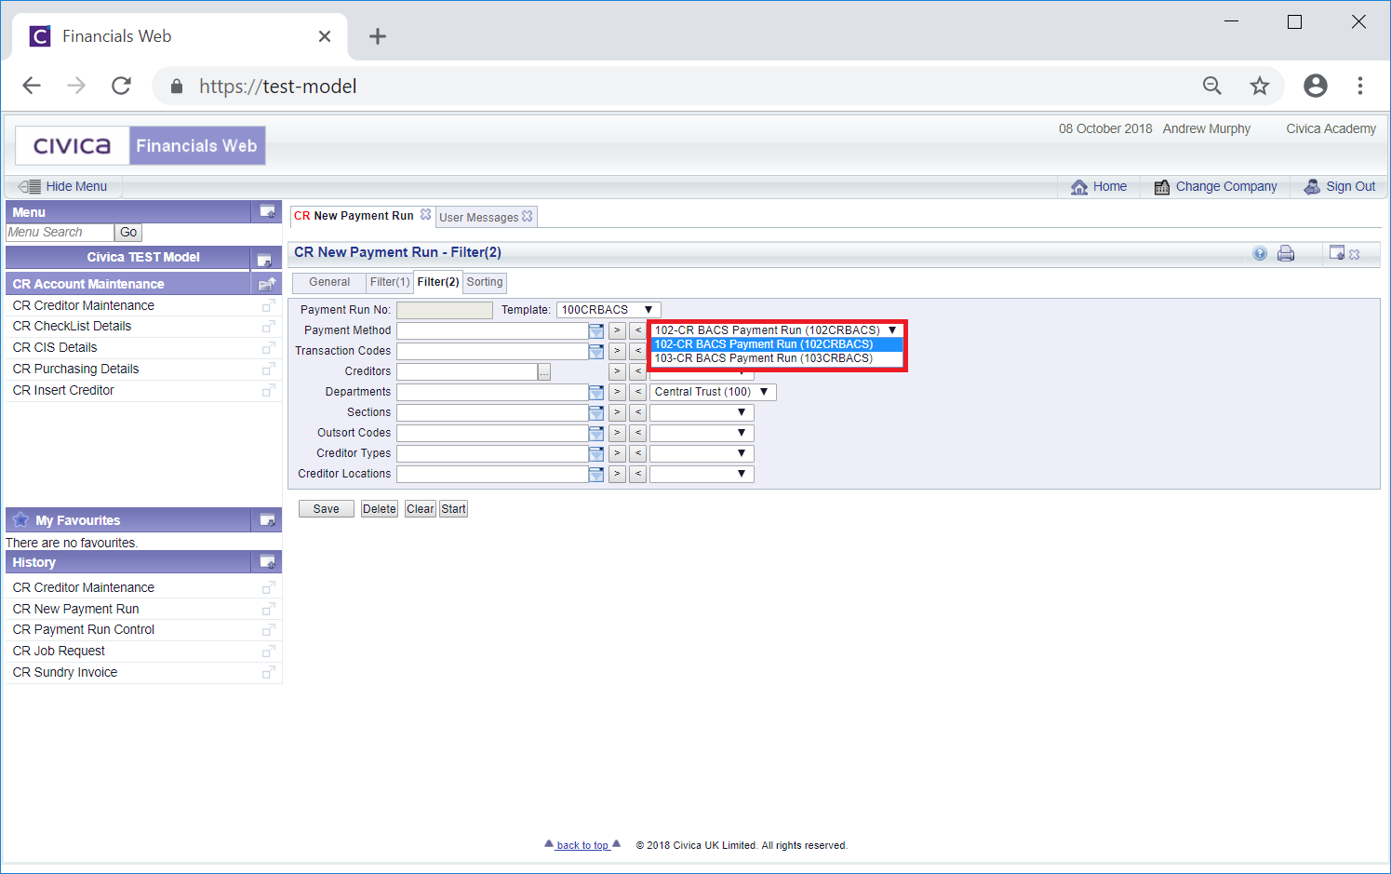Image resolution: width=1391 pixels, height=874 pixels.
Task: Click into Payment Method input field
Action: pyautogui.click(x=492, y=330)
